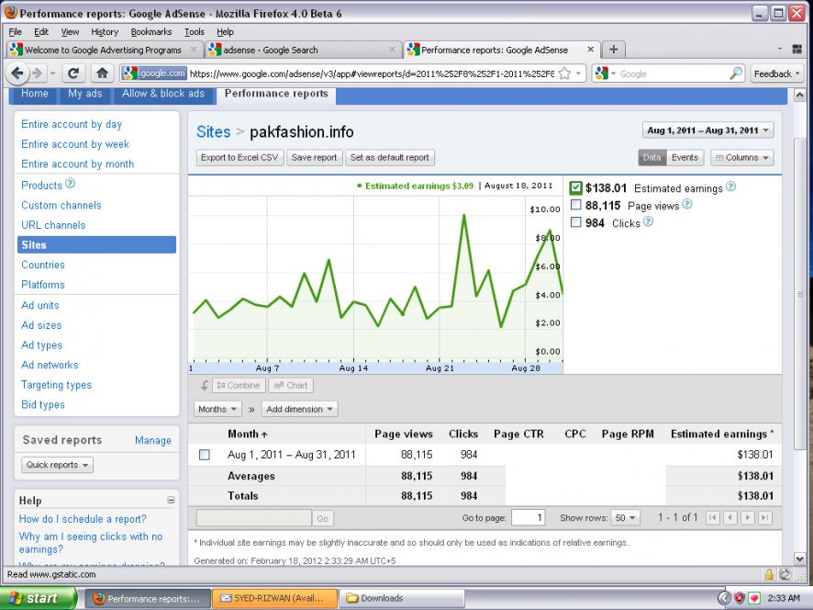The height and width of the screenshot is (610, 813).
Task: Open the Feedback dropdown button
Action: 776,73
